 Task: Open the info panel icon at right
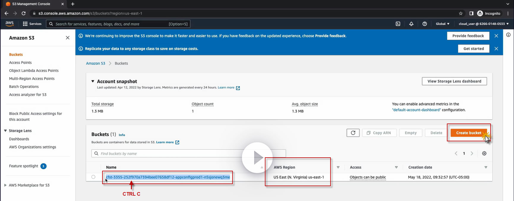(x=508, y=35)
